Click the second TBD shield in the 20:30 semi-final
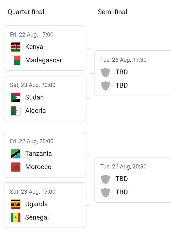This screenshot has width=171, height=235. (x=105, y=193)
